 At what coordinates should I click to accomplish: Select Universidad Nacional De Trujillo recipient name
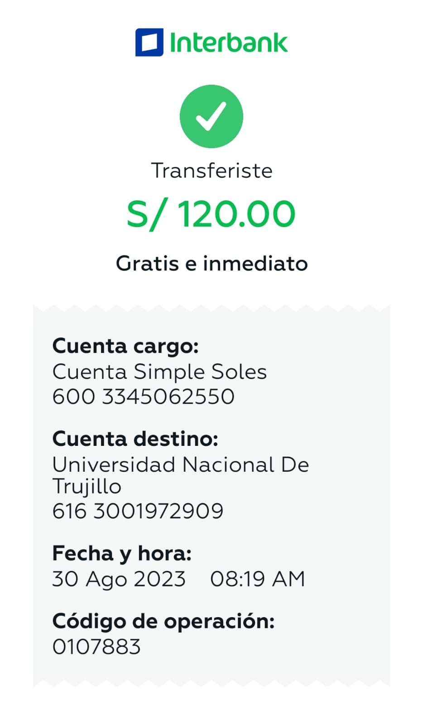click(180, 475)
